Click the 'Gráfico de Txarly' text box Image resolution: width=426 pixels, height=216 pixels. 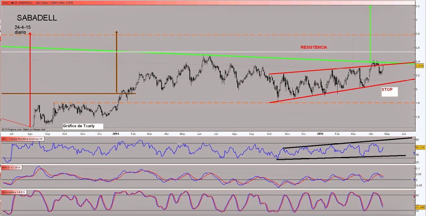(83, 126)
